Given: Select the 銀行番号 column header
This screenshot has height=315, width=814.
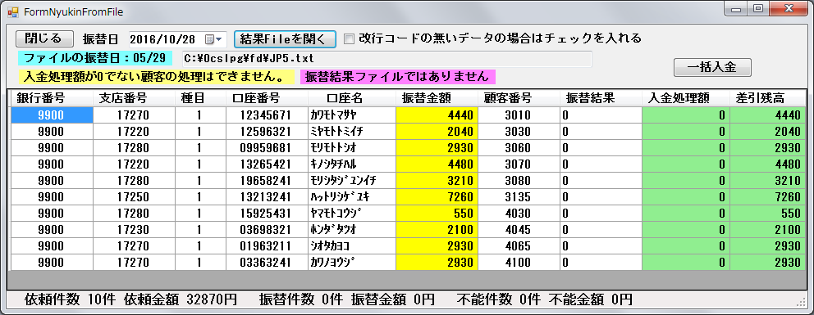Looking at the screenshot, I should (x=52, y=98).
